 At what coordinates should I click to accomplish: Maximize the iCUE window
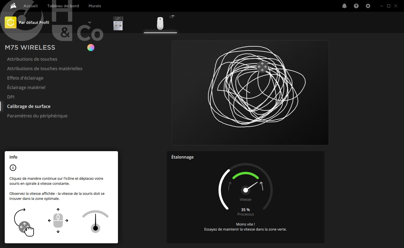point(389,6)
